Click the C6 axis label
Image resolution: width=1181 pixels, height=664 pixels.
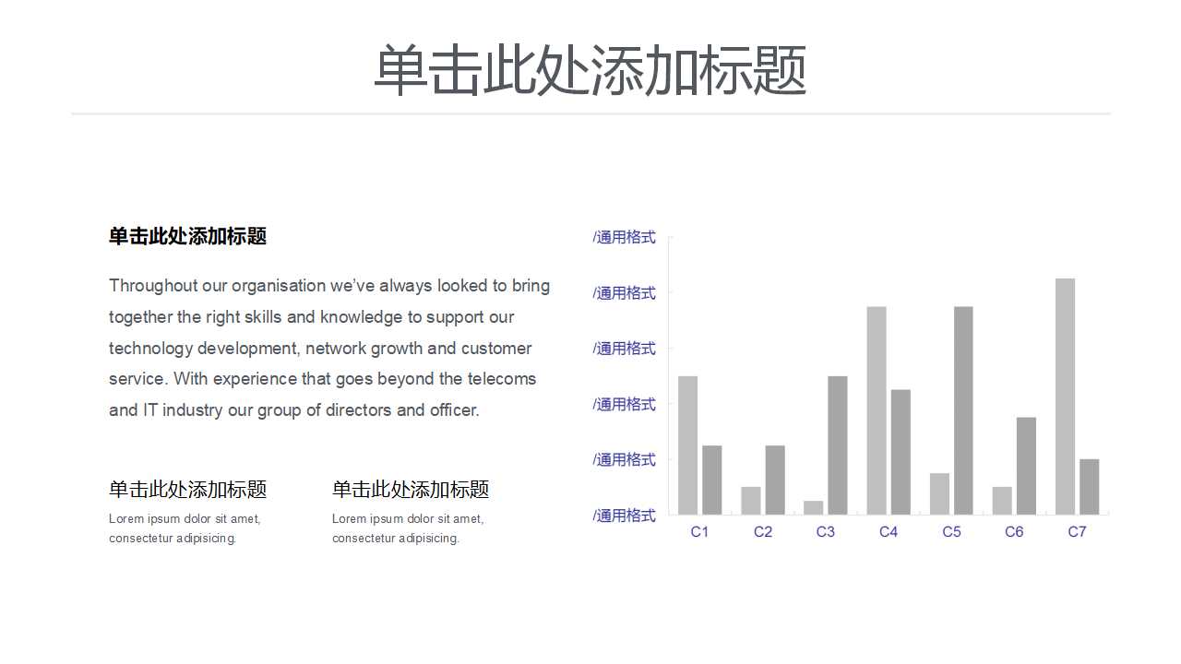pos(1014,532)
